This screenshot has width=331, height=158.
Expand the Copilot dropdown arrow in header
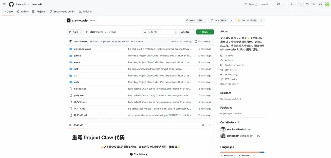click(283, 4)
